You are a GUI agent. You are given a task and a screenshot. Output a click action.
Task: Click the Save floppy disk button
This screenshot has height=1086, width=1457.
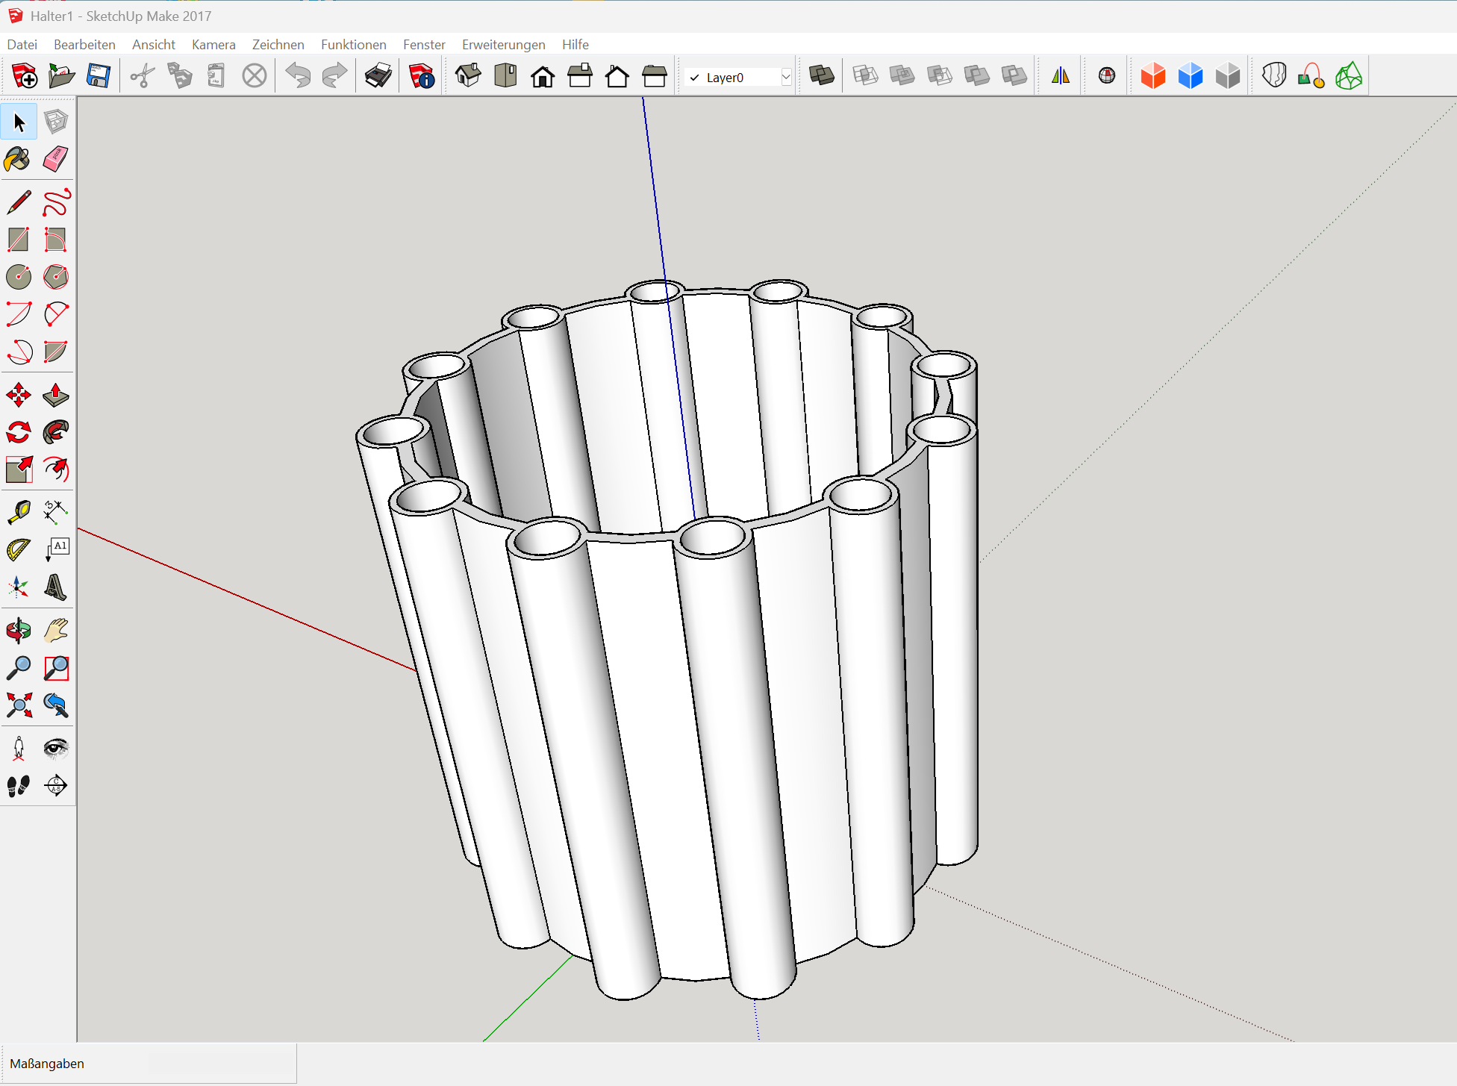[x=99, y=76]
